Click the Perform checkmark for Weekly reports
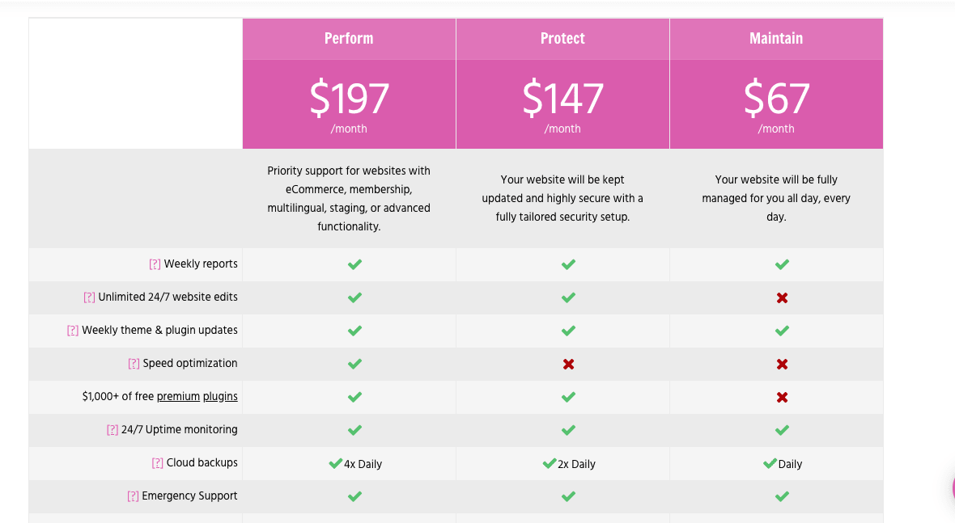The height and width of the screenshot is (523, 955). click(354, 264)
